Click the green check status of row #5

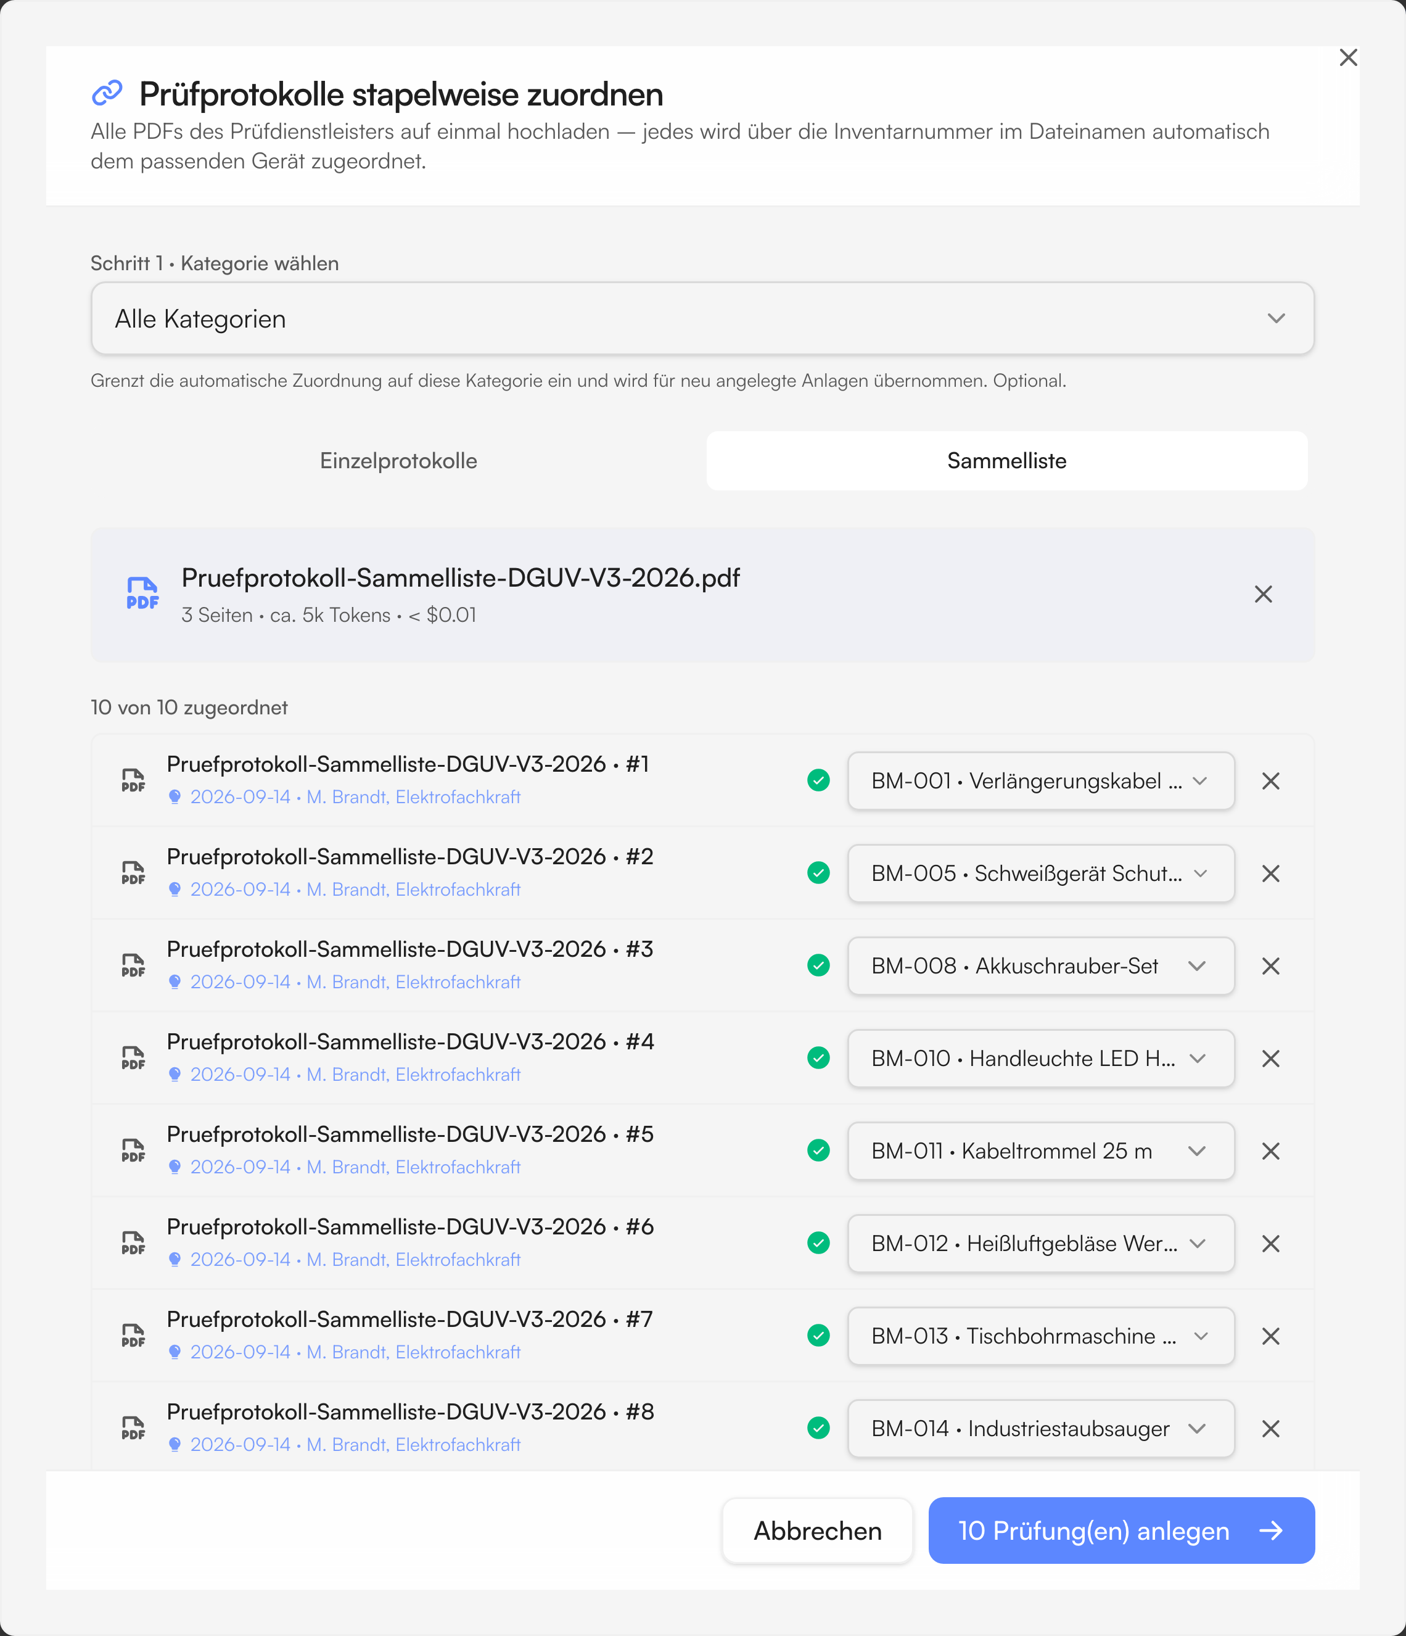(819, 1151)
